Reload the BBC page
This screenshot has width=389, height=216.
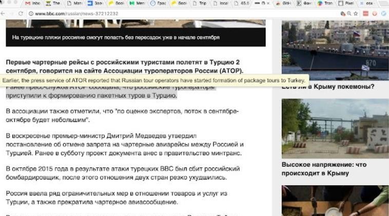pyautogui.click(x=21, y=14)
